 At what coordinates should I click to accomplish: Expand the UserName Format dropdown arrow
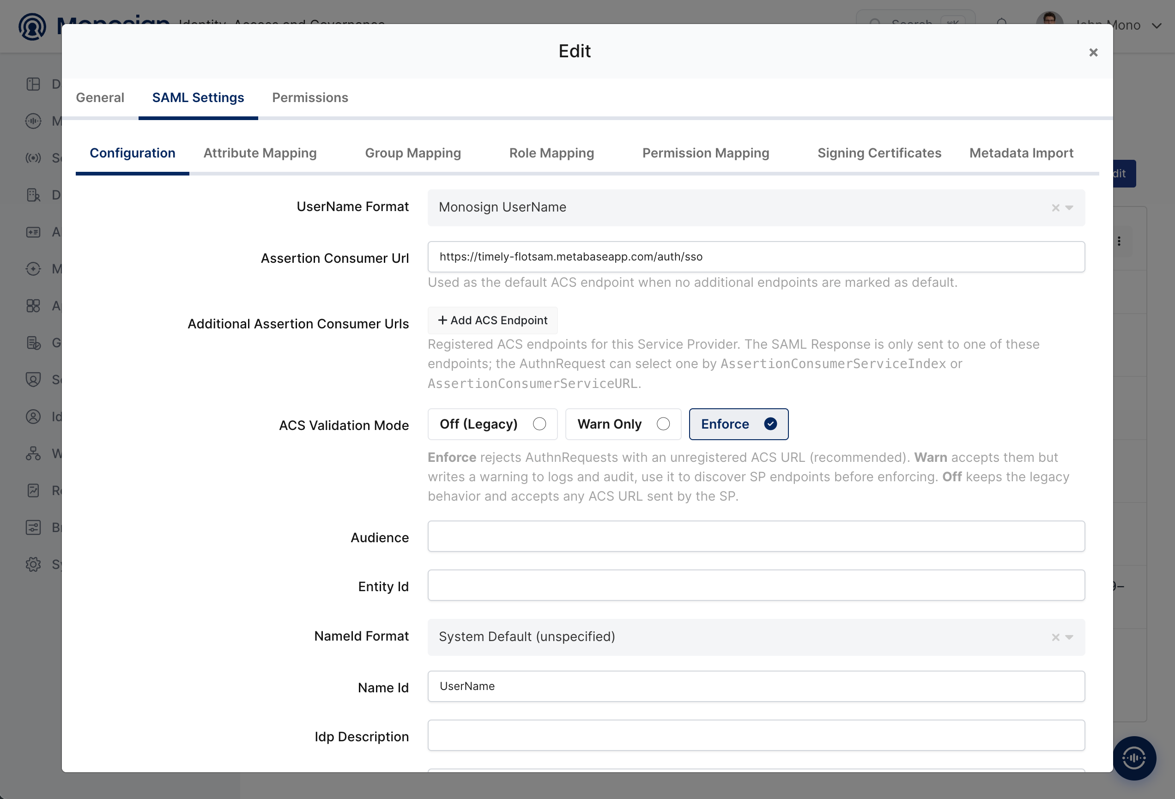1069,208
